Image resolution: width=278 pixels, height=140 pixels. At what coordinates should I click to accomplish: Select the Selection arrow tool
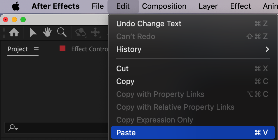click(33, 33)
